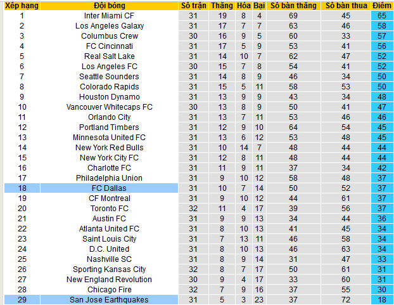Click San Jose Earthquakes team name
The width and height of the screenshot is (394, 305).
[109, 299]
